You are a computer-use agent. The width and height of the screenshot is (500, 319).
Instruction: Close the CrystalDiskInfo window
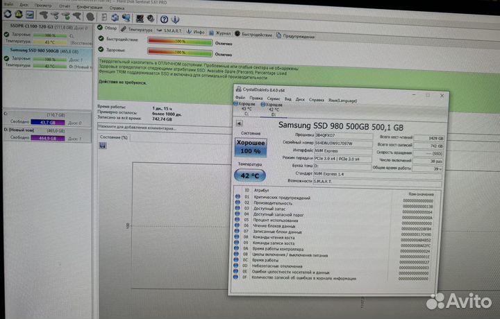click(x=442, y=96)
